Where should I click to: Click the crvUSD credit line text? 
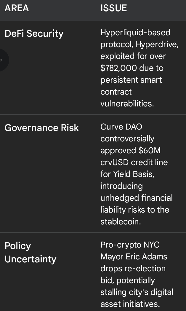(134, 162)
